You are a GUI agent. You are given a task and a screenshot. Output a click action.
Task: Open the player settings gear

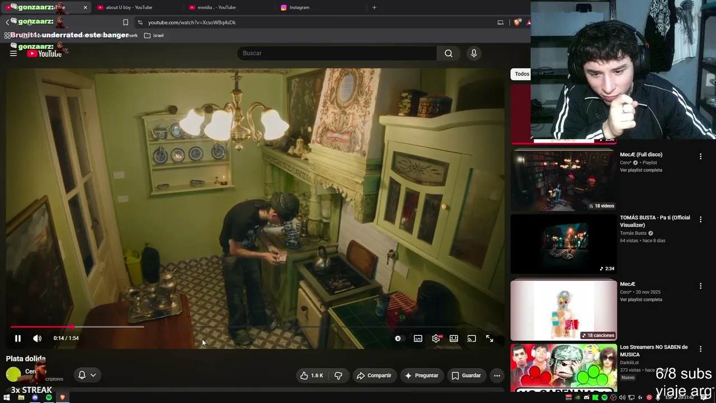pyautogui.click(x=436, y=339)
